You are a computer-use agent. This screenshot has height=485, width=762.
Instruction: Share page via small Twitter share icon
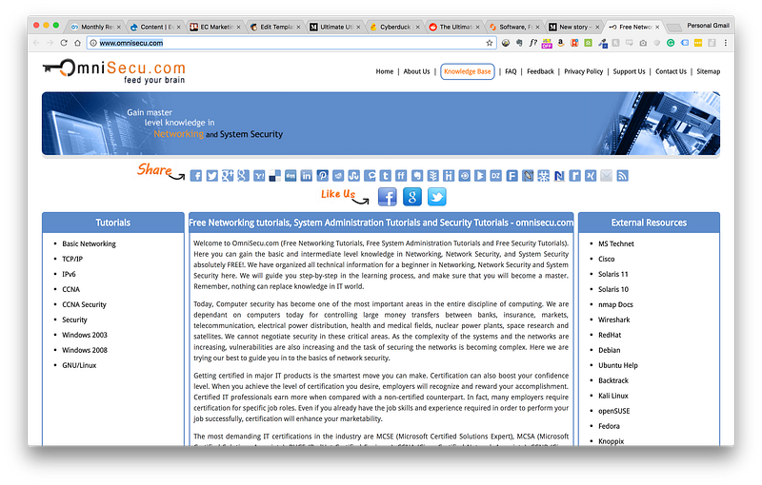tap(211, 176)
